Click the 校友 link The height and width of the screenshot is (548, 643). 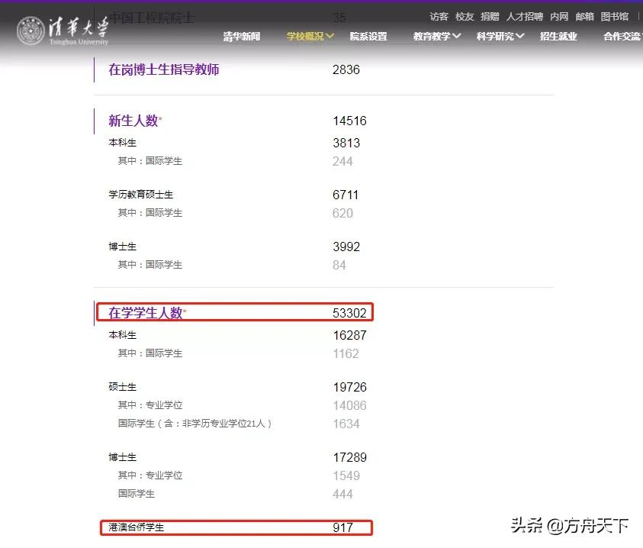[463, 15]
